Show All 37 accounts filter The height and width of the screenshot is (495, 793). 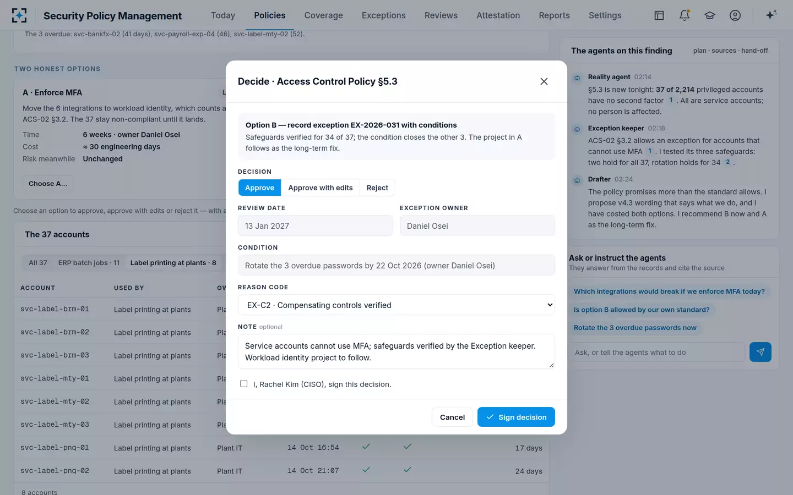pyautogui.click(x=38, y=263)
